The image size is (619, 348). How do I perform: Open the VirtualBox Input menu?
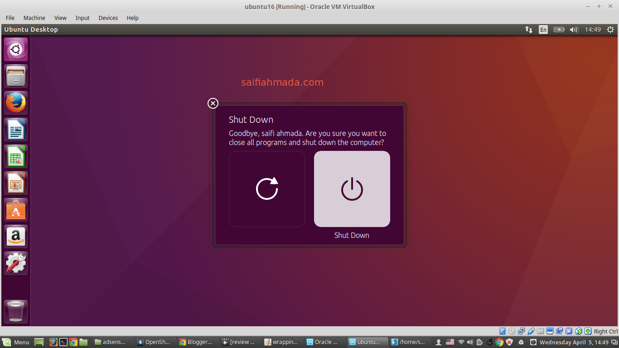[82, 18]
